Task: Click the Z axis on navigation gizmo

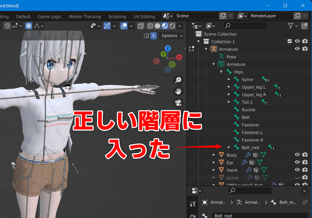Action: [x=168, y=48]
